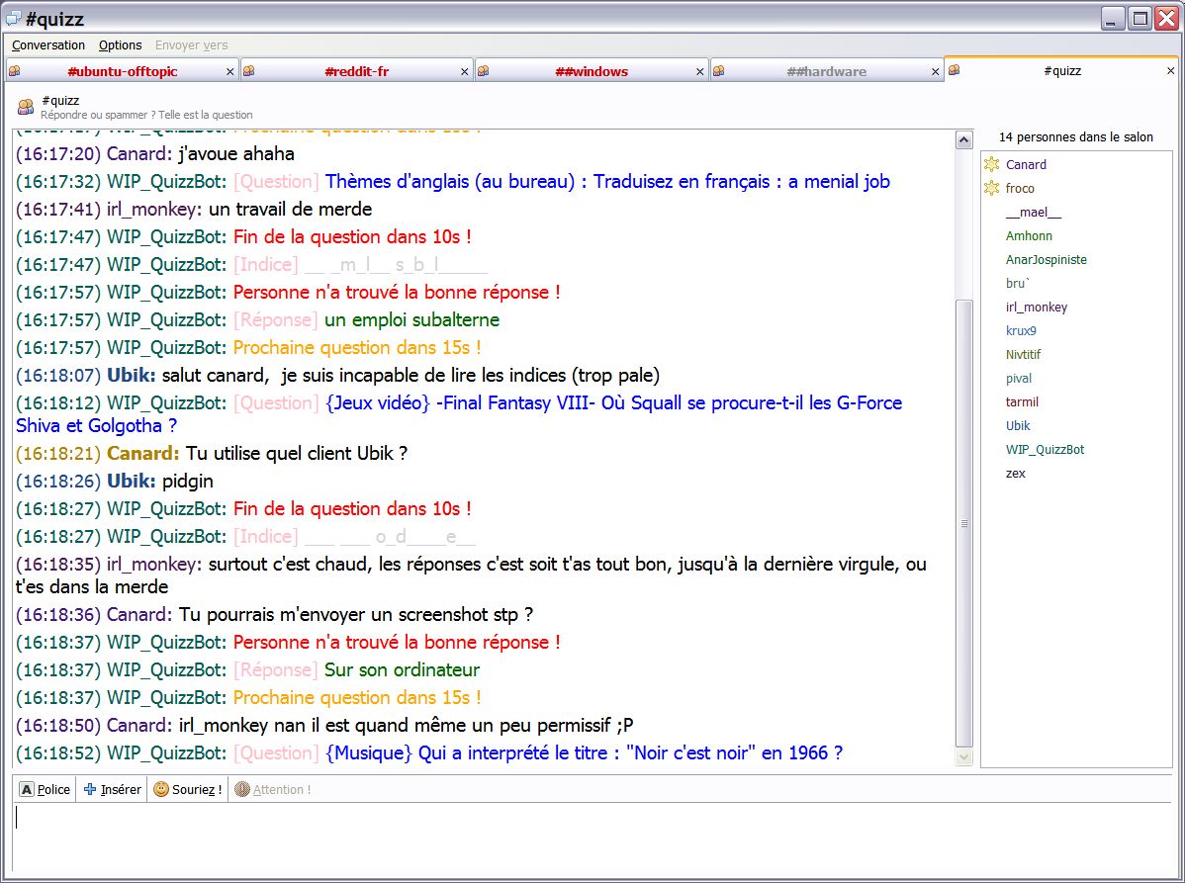This screenshot has height=883, width=1185.
Task: Close the #reddit-fr tab
Action: coord(464,72)
